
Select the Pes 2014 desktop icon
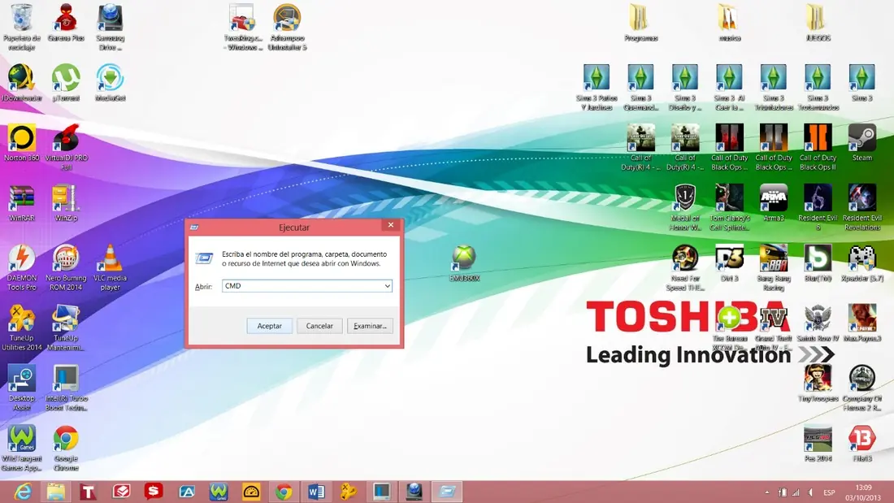click(x=818, y=444)
